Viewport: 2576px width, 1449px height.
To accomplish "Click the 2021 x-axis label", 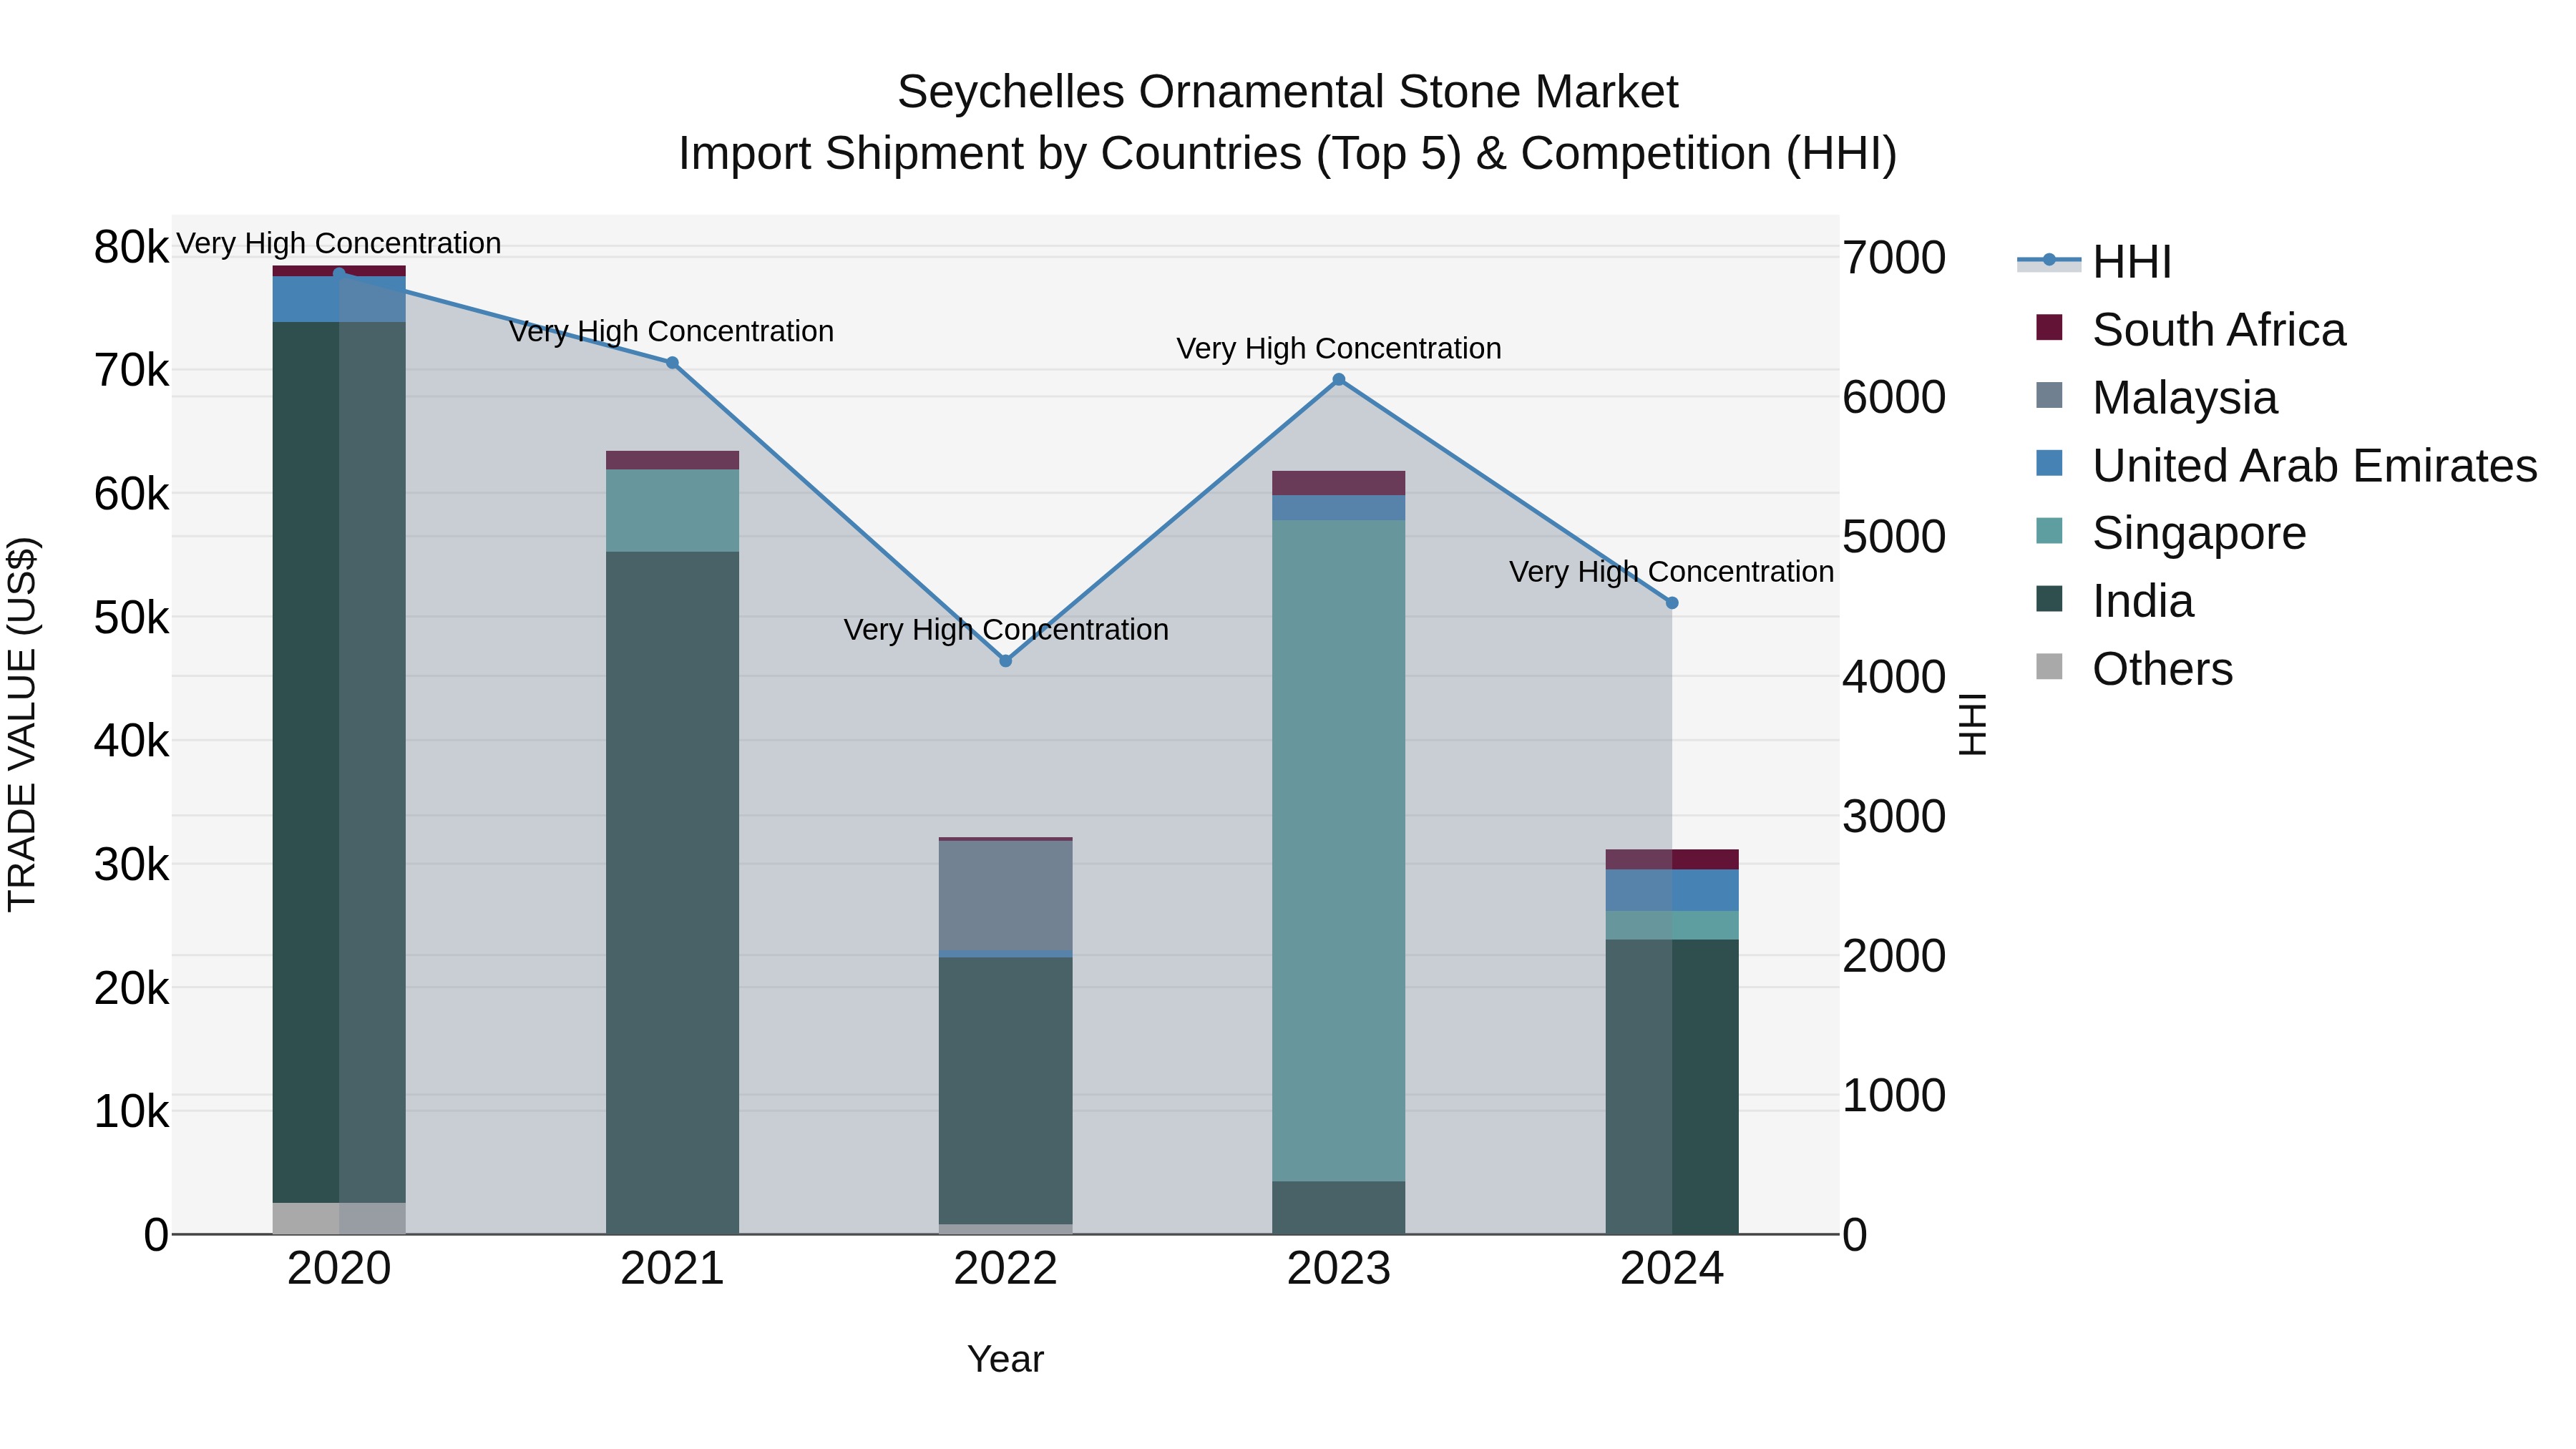I will pos(672,1269).
